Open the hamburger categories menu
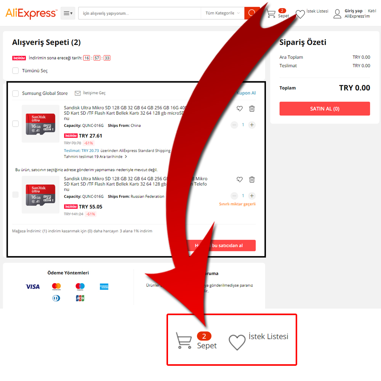This screenshot has height=381, width=381. (x=68, y=13)
